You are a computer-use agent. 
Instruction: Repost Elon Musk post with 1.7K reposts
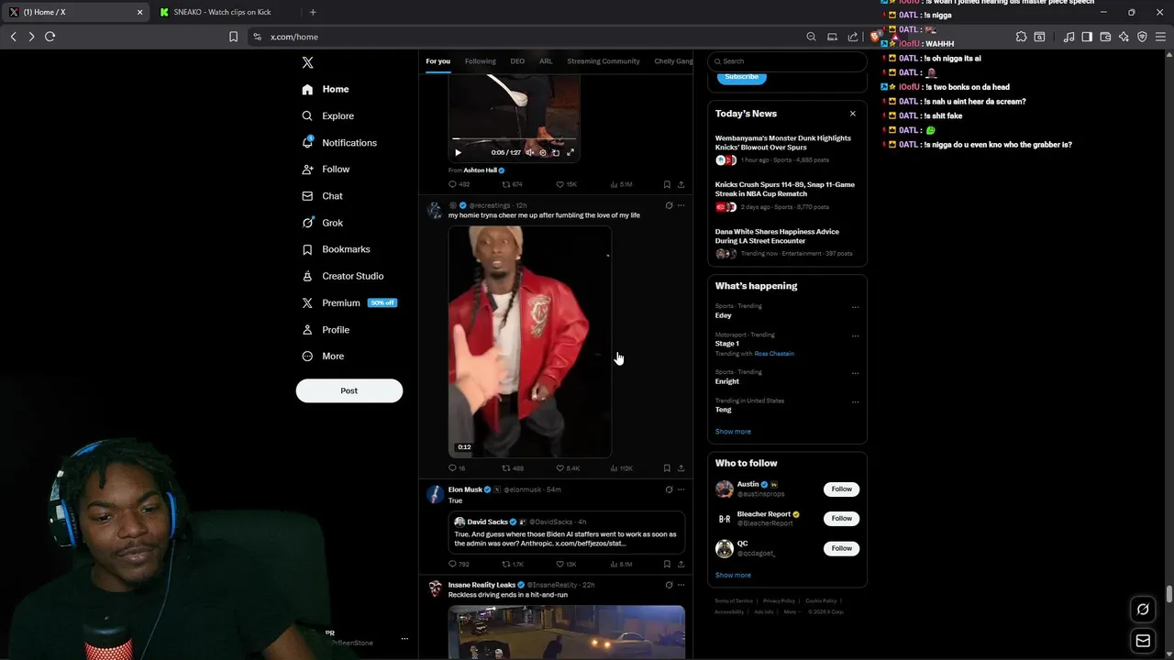pos(512,565)
